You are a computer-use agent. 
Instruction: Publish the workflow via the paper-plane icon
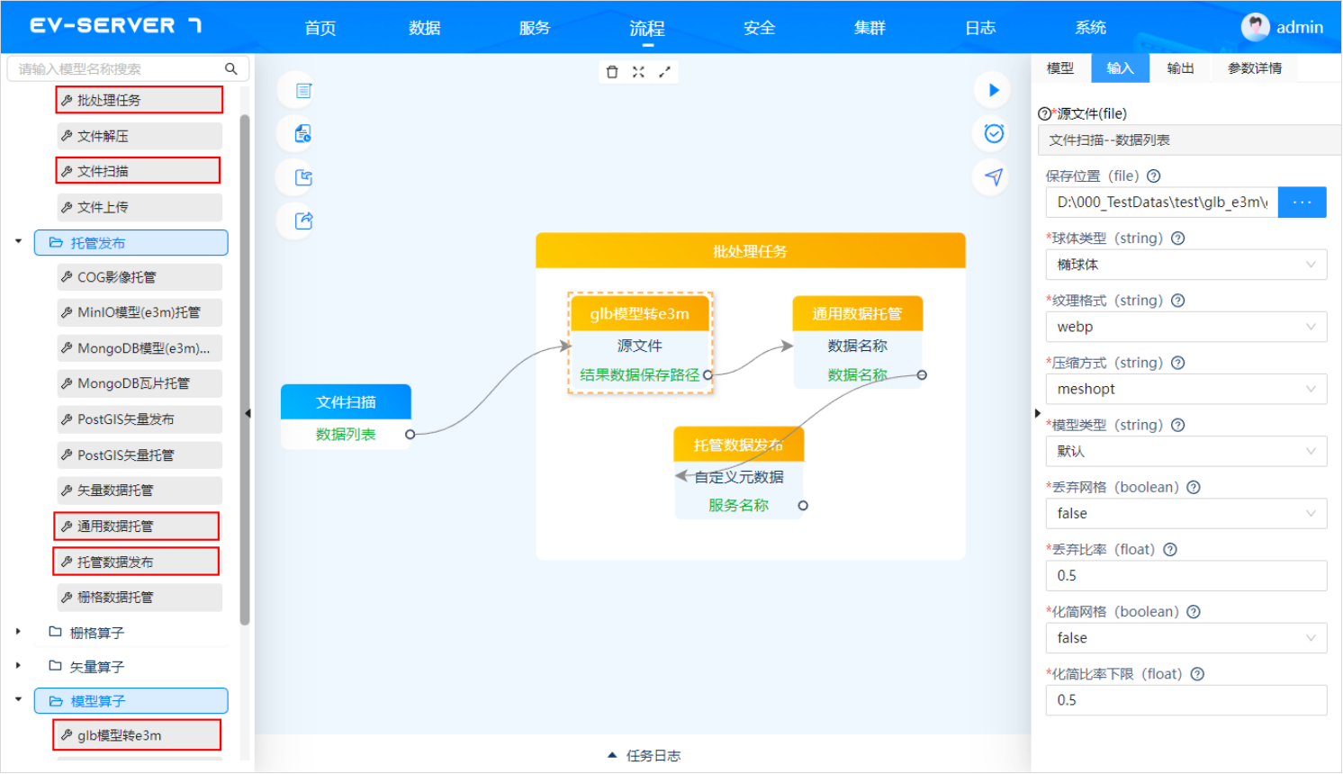tap(992, 177)
